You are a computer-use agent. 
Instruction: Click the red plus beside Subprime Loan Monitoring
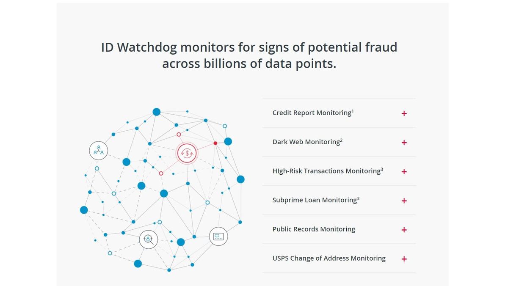(x=404, y=201)
